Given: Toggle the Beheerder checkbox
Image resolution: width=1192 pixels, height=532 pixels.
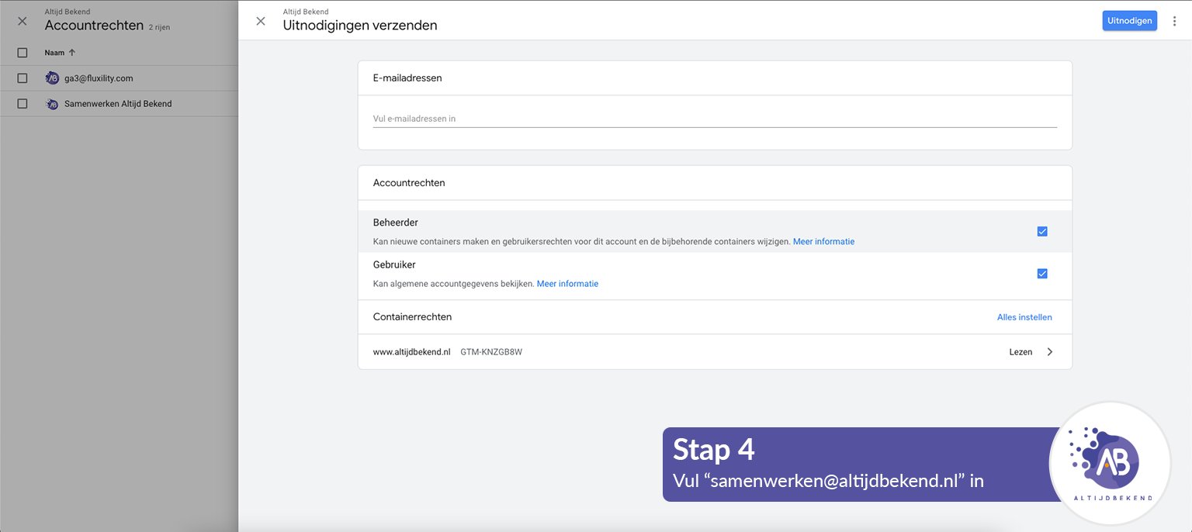Looking at the screenshot, I should [x=1042, y=231].
